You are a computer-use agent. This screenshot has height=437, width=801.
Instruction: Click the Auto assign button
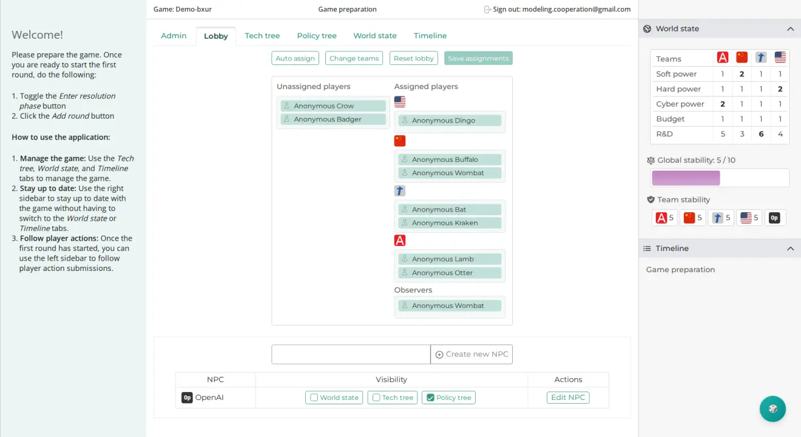(295, 58)
